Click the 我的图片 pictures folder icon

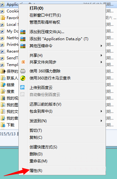point(3,105)
